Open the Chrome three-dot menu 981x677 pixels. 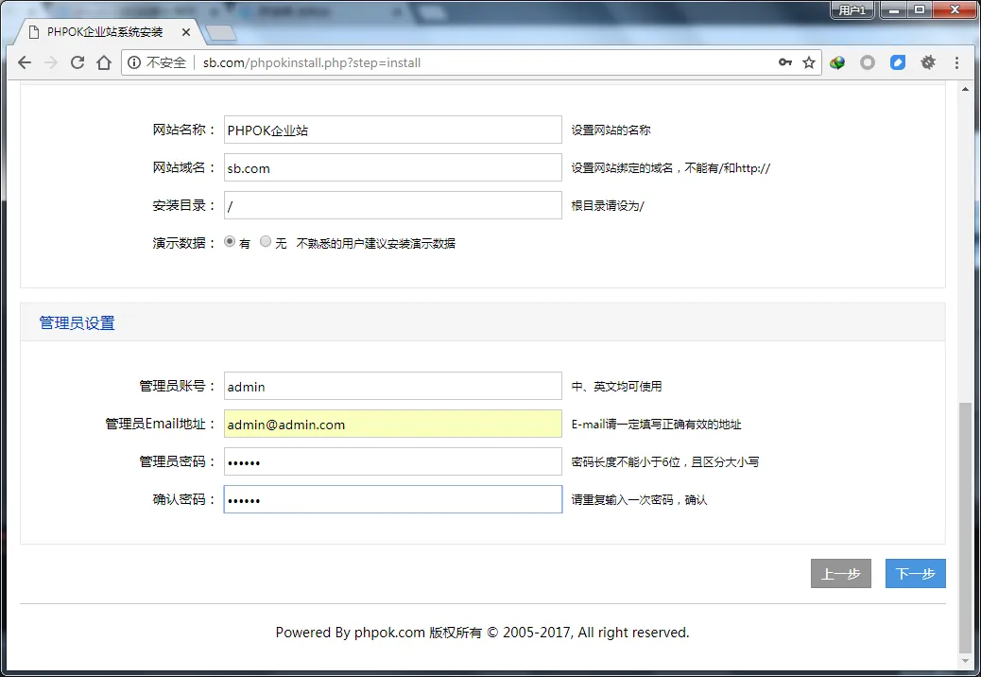956,62
